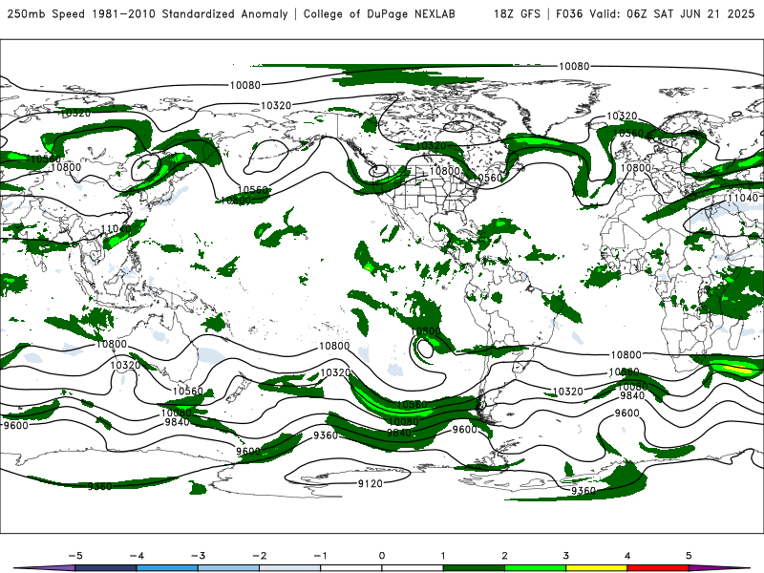Click the colorbar label '0'
This screenshot has height=573, width=764.
point(381,556)
